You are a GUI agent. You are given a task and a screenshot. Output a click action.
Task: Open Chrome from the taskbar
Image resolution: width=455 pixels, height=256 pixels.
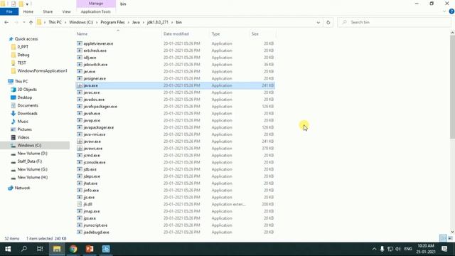coord(73,249)
